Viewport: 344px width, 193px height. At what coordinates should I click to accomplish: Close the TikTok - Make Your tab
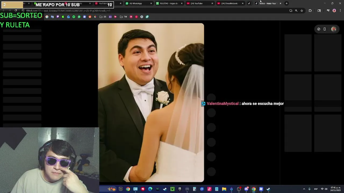pyautogui.click(x=280, y=3)
